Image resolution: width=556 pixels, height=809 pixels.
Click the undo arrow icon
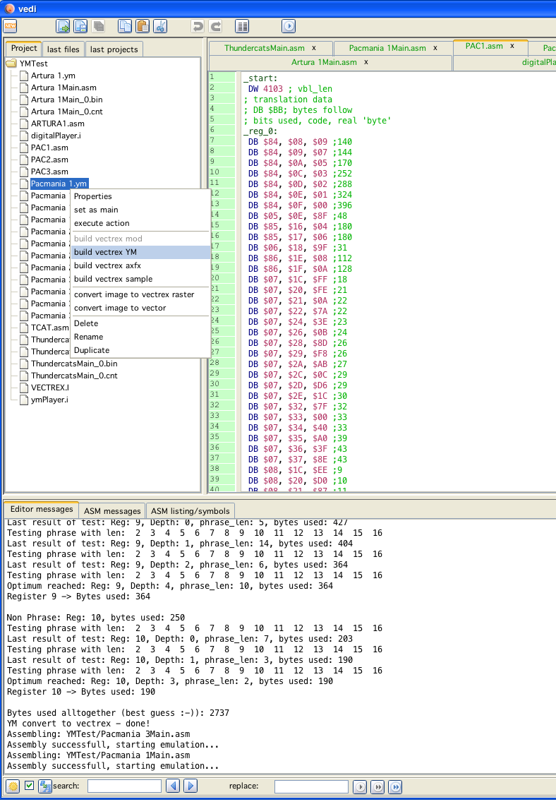(198, 26)
